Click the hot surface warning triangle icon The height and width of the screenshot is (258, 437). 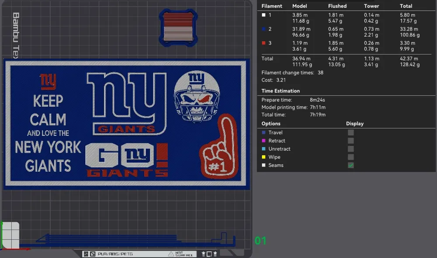[171, 254]
